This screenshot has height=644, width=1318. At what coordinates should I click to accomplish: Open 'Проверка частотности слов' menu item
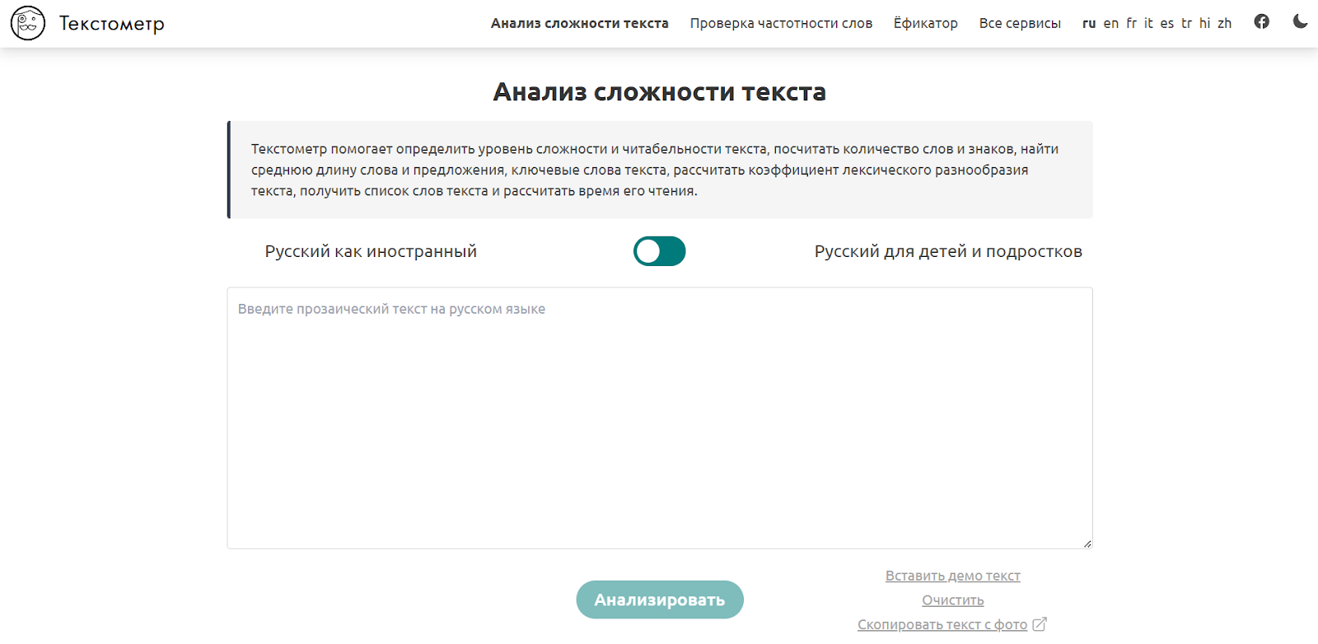pyautogui.click(x=781, y=24)
